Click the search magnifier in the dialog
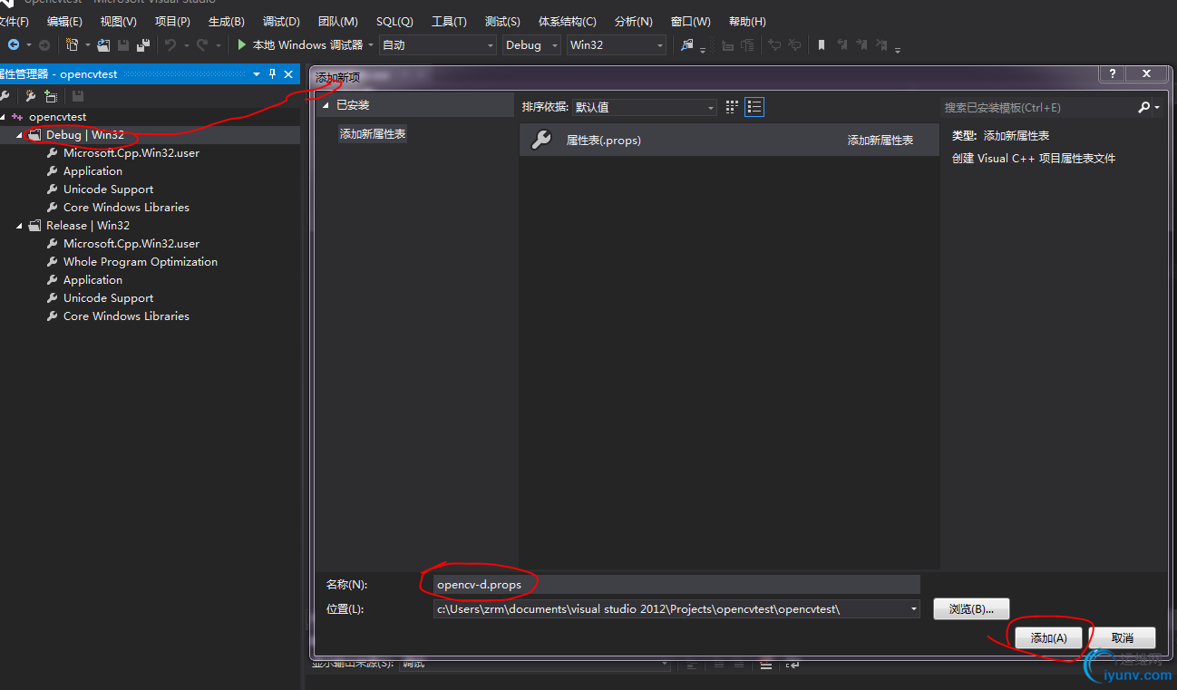 click(x=1144, y=107)
